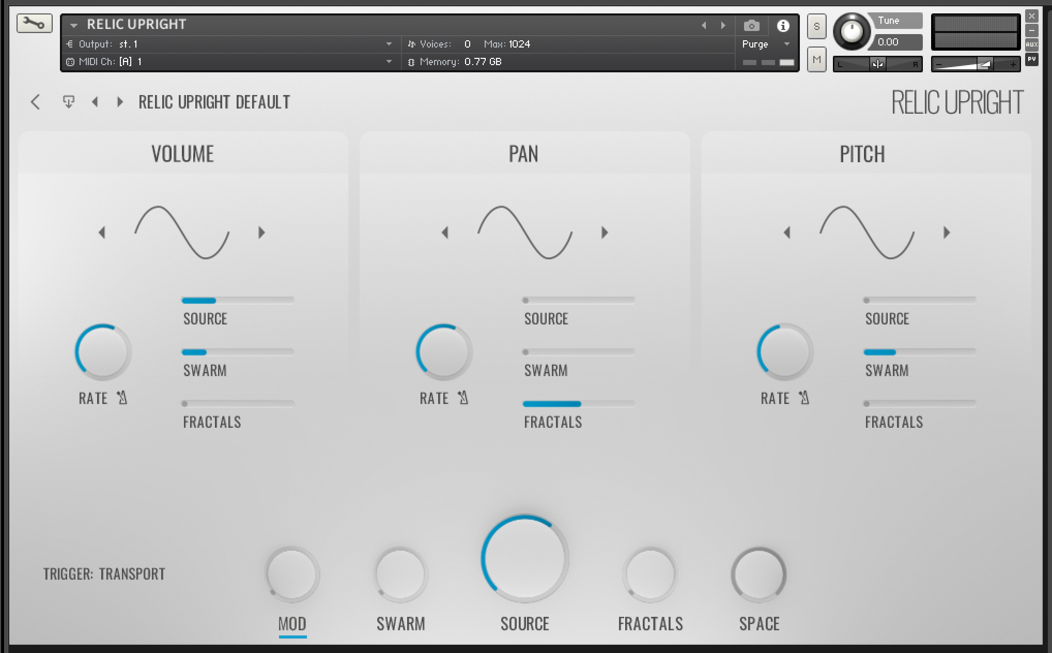
Task: Click the Pitch sine waveform display
Action: point(867,232)
